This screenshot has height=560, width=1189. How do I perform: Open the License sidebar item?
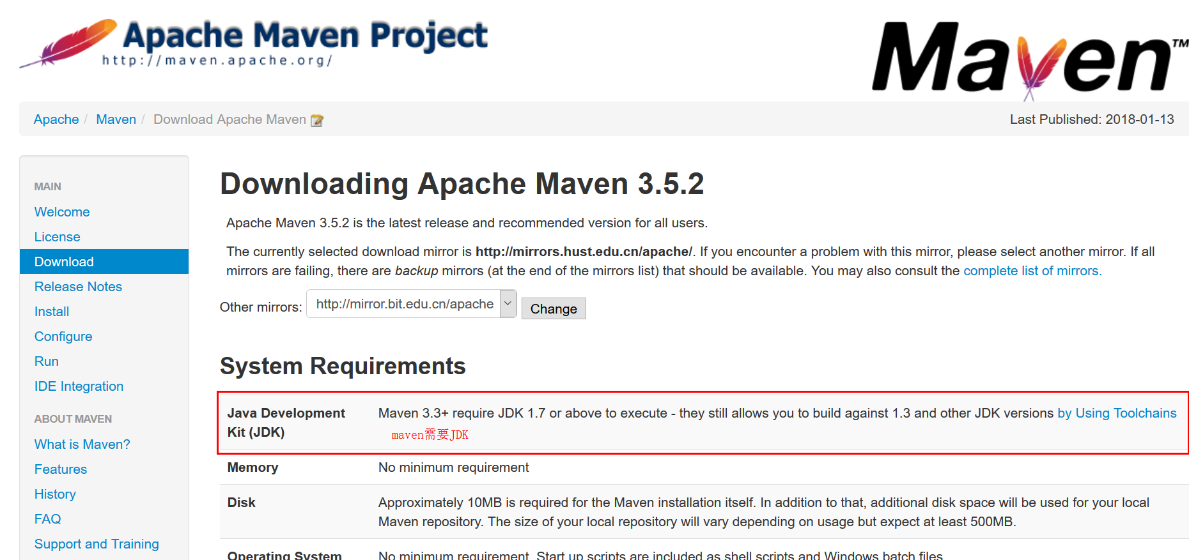pos(58,237)
